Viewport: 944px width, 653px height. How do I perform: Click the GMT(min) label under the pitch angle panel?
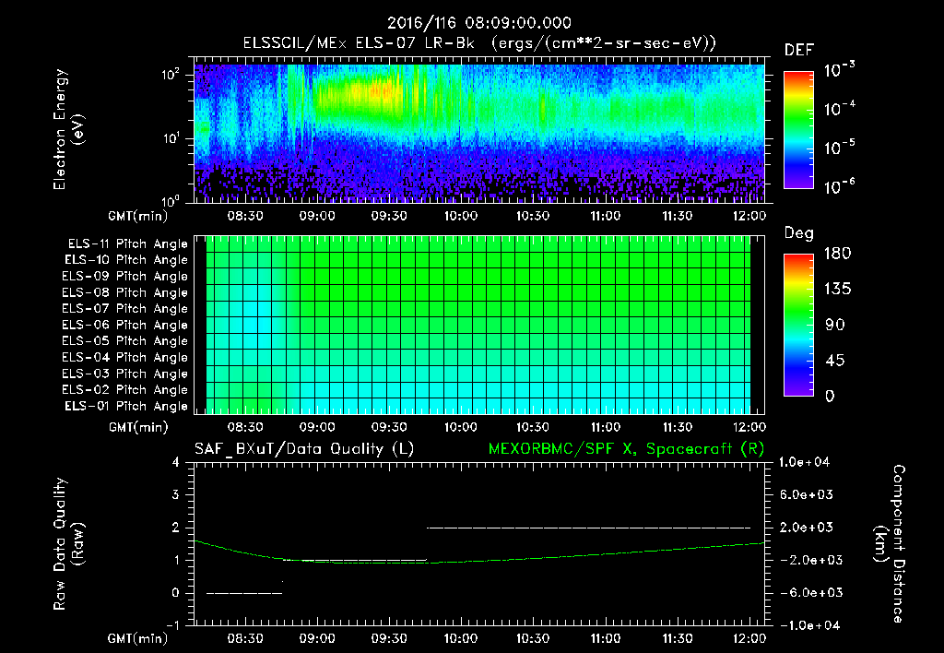138,427
